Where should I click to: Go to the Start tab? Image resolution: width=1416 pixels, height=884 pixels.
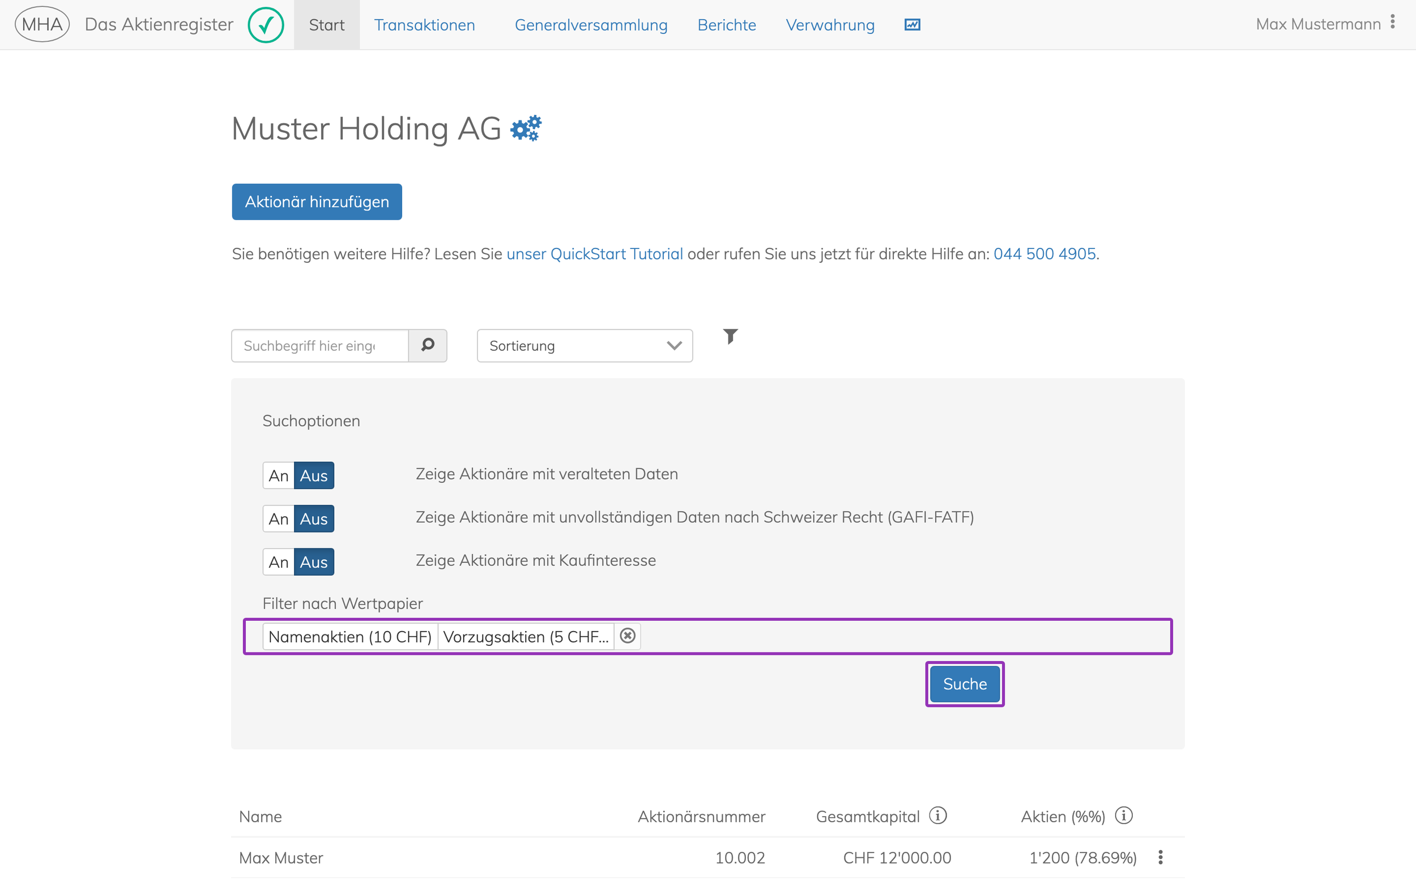pos(326,24)
